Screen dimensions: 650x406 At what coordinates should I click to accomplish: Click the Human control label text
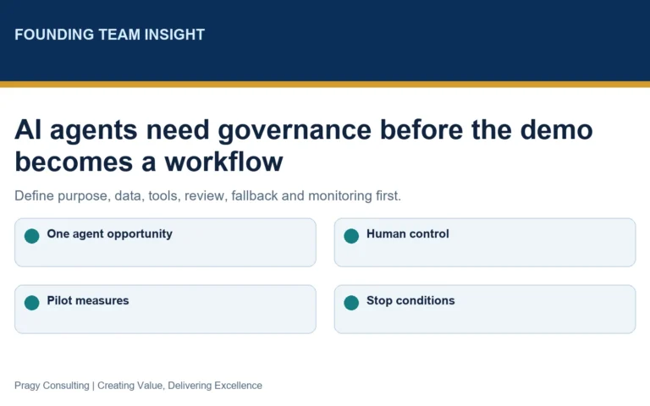pos(407,234)
